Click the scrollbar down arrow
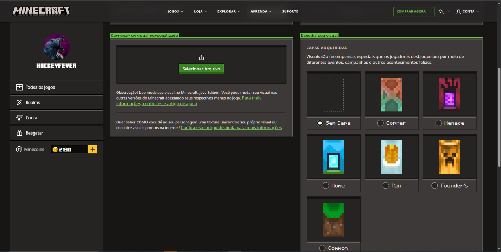This screenshot has height=252, width=501. pyautogui.click(x=499, y=249)
